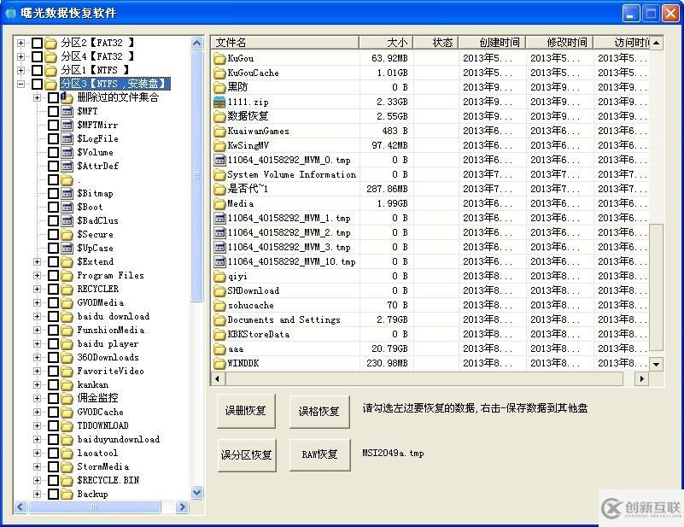
Task: Click the WINDDK folder icon in file list
Action: [219, 363]
